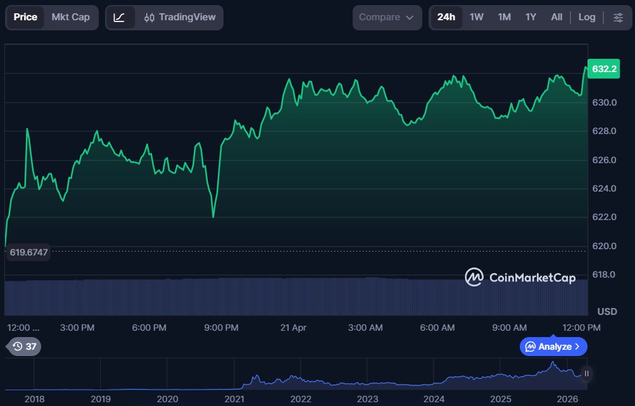The height and width of the screenshot is (406, 635).
Task: Click the 9:00 PM dip on chart
Action: (x=213, y=216)
